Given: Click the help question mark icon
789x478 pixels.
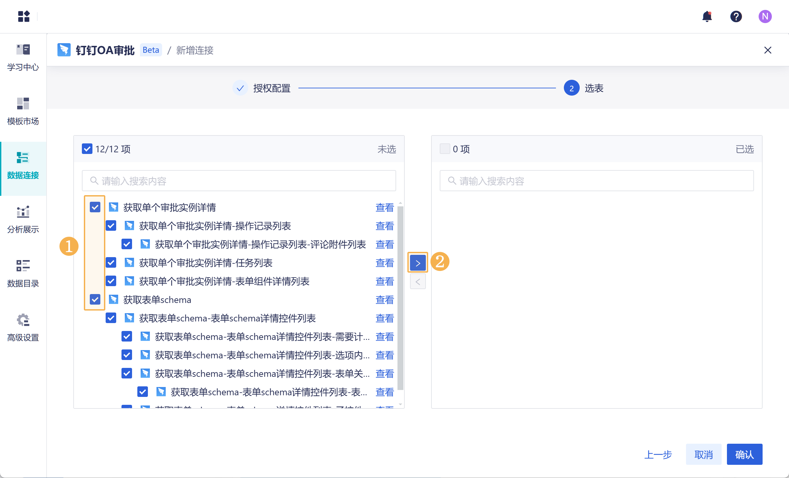Looking at the screenshot, I should pos(736,16).
